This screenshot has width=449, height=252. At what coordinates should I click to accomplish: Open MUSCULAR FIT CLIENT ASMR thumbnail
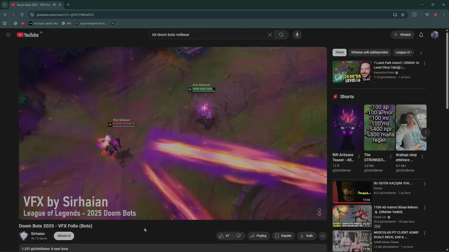click(352, 241)
